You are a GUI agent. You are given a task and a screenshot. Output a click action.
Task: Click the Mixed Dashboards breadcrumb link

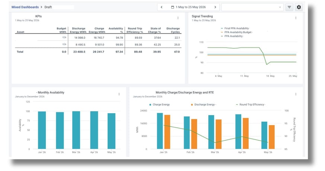click(25, 7)
